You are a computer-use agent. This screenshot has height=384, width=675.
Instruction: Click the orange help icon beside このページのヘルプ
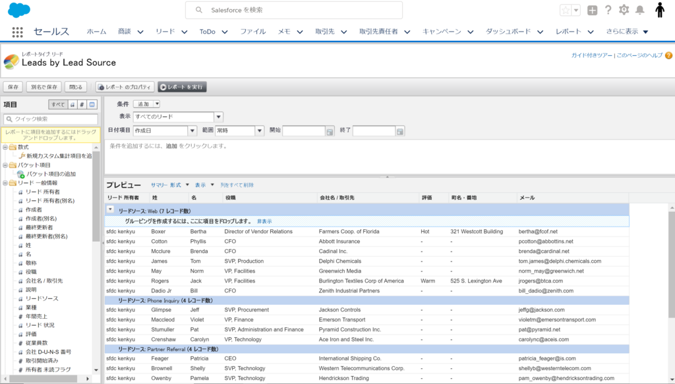coord(668,55)
